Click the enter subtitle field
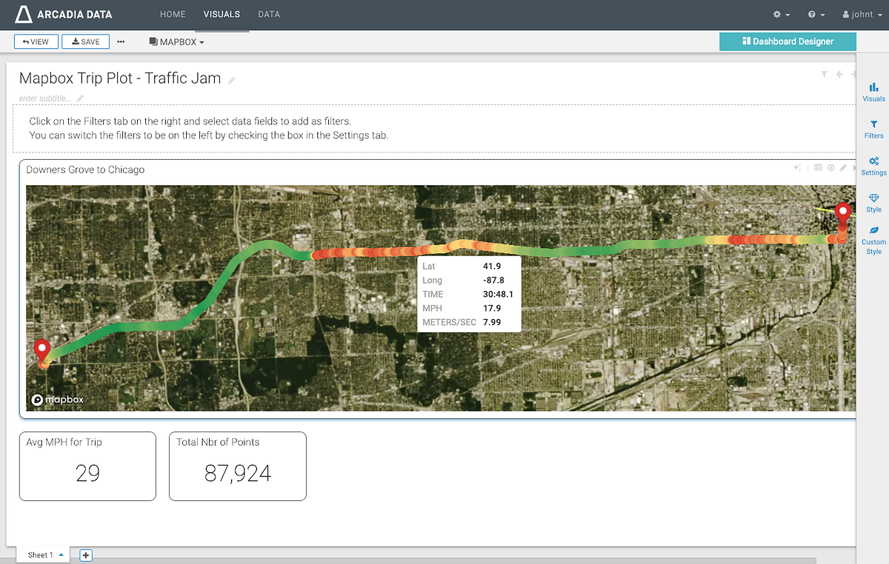 point(45,98)
